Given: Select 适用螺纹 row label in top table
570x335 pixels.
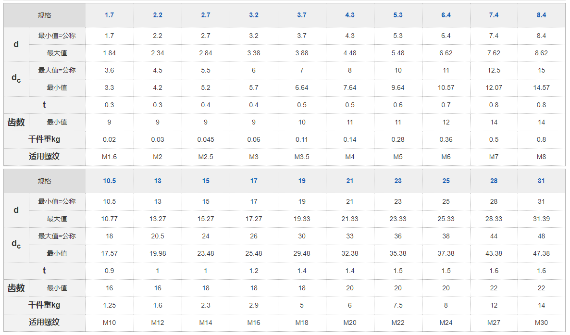Looking at the screenshot, I should (44, 156).
